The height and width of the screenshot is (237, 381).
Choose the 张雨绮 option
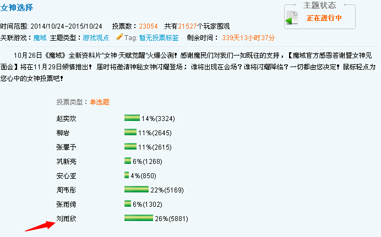pos(66,204)
